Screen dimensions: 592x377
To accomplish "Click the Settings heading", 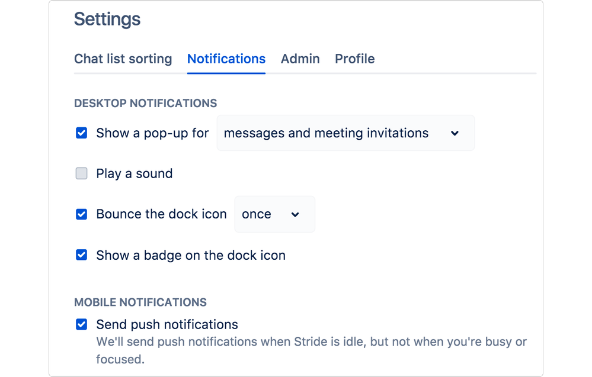I will click(107, 19).
